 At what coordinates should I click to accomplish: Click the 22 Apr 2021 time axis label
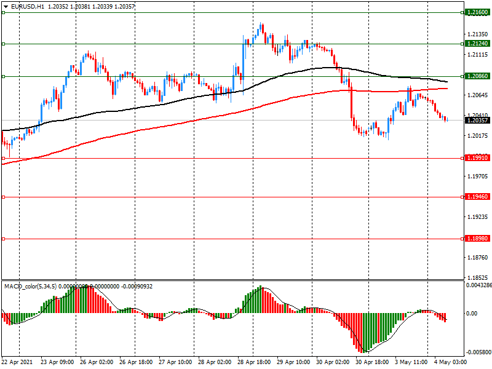(17, 362)
